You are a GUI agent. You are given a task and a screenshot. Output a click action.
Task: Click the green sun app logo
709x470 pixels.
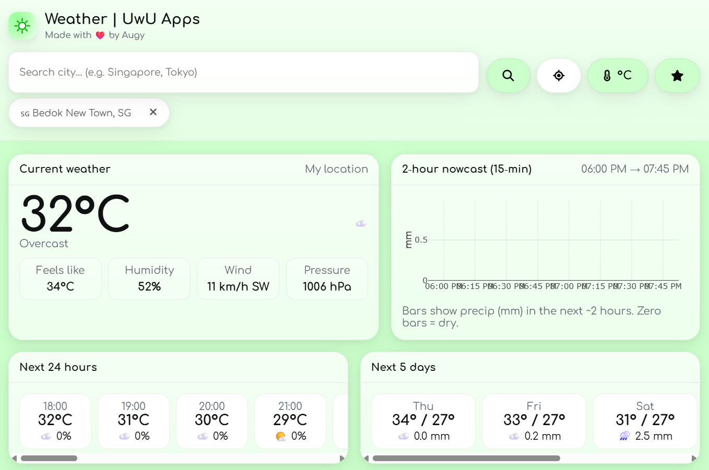22,26
